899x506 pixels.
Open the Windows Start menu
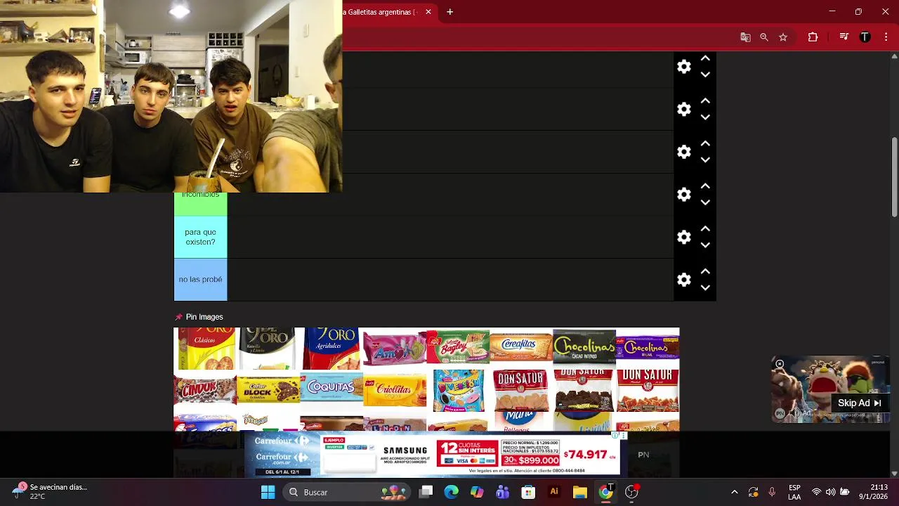[x=268, y=492]
